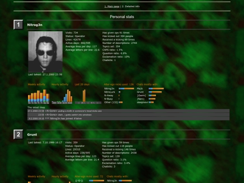
Task: Click the 'Last 20 days' bar chart
Action: coord(88,97)
